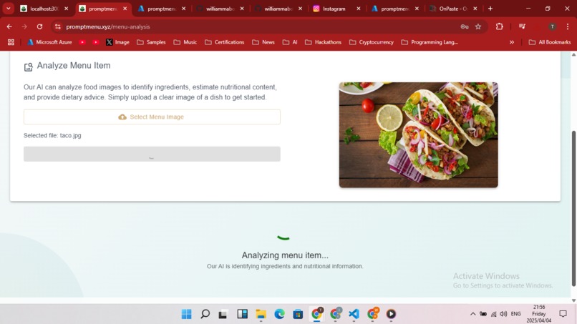Image resolution: width=577 pixels, height=324 pixels.
Task: Click the Select Menu Image upload button
Action: coord(152,117)
